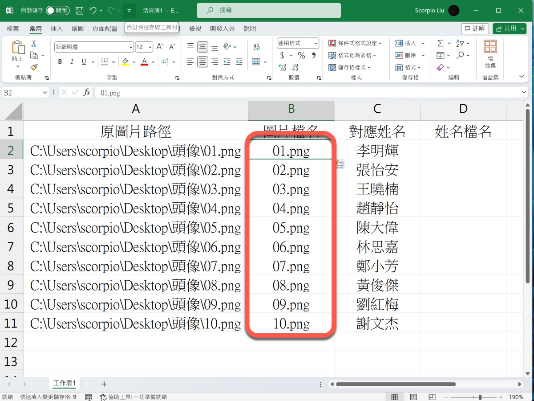The width and height of the screenshot is (534, 401).
Task: Decrease font size with the smaller A
Action: (x=172, y=47)
